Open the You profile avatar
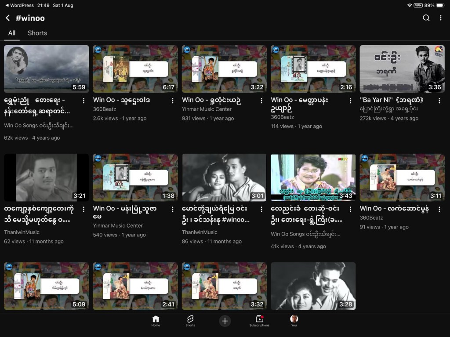Screen dimensions: 450x337 pyautogui.click(x=294, y=321)
